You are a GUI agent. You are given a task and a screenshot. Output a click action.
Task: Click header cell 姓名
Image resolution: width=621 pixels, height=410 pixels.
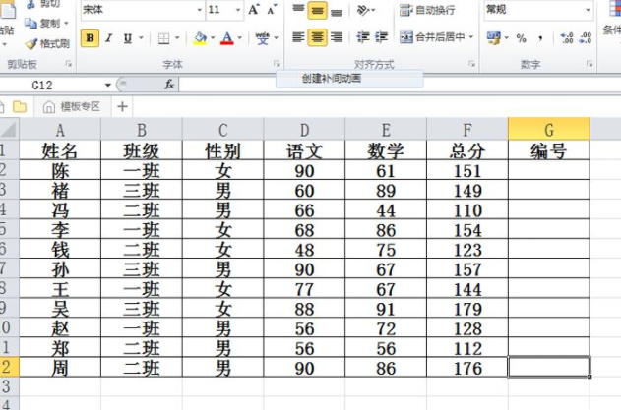tap(60, 150)
